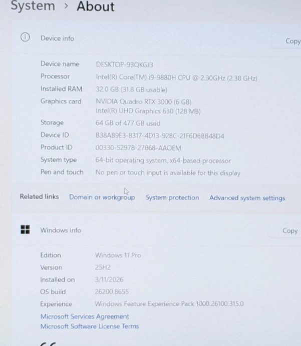Select Intel(R) UHD Graphics 630 text
The width and height of the screenshot is (301, 346).
tap(148, 111)
